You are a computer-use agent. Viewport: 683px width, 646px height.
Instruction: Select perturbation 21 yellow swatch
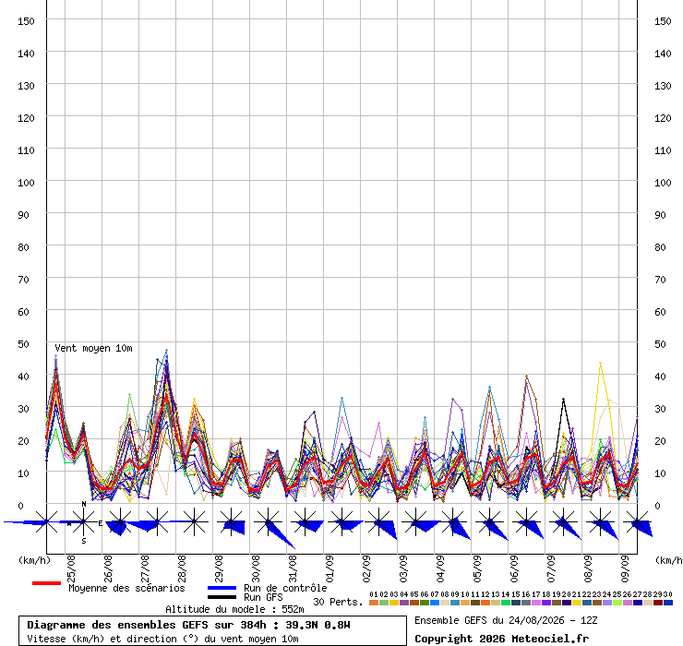(577, 603)
